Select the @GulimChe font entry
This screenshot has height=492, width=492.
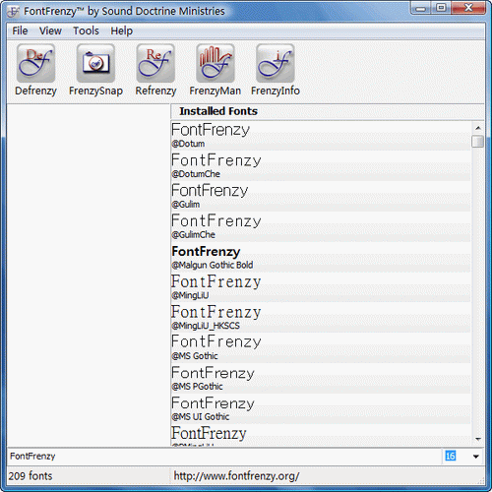coord(321,226)
